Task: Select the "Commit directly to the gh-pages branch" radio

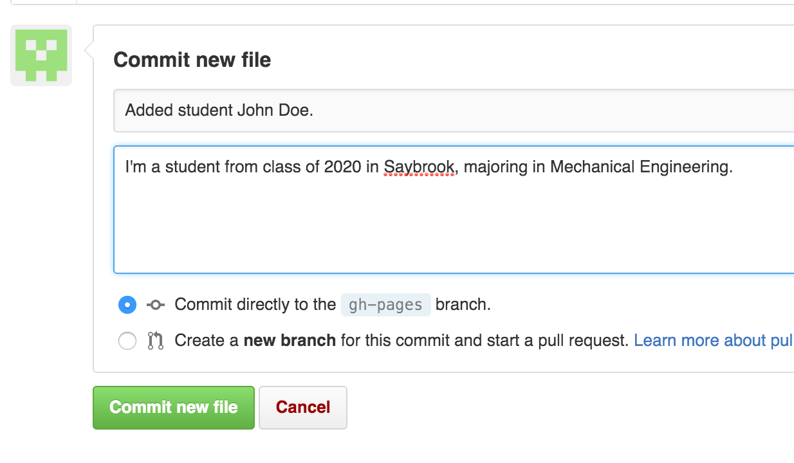Action: (x=127, y=305)
